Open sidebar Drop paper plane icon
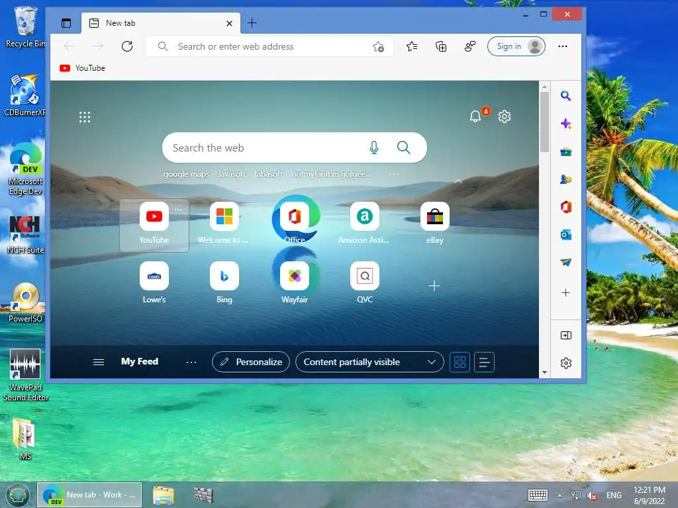Viewport: 678px width, 508px height. (x=565, y=262)
